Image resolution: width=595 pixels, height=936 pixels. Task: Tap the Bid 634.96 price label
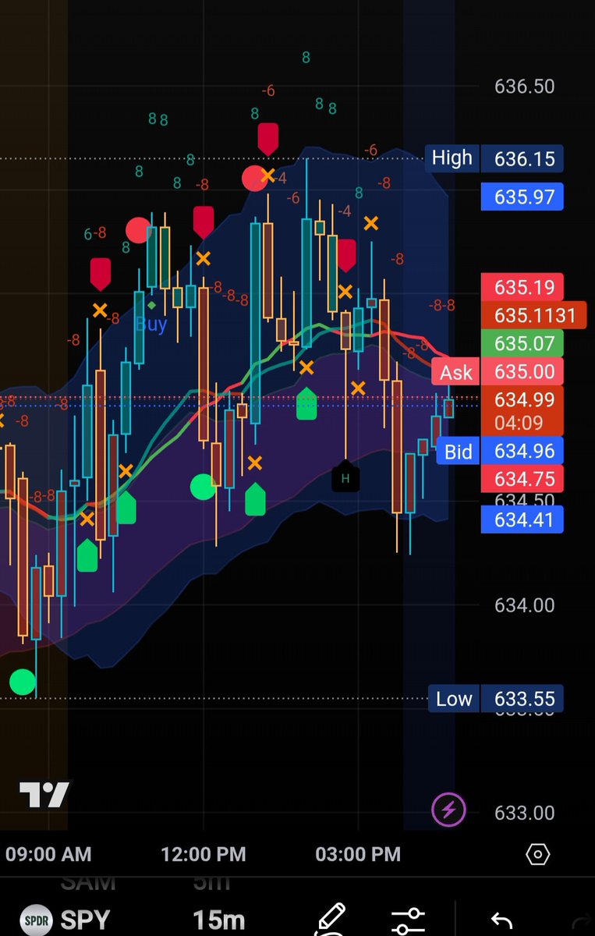(x=500, y=451)
